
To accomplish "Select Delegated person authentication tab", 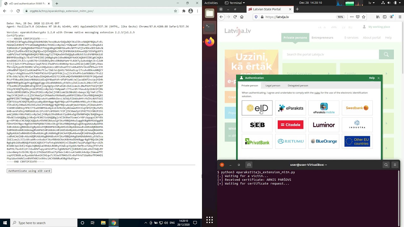I will (x=298, y=85).
